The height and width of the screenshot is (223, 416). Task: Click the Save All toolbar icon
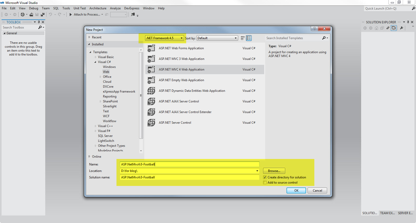(x=43, y=15)
